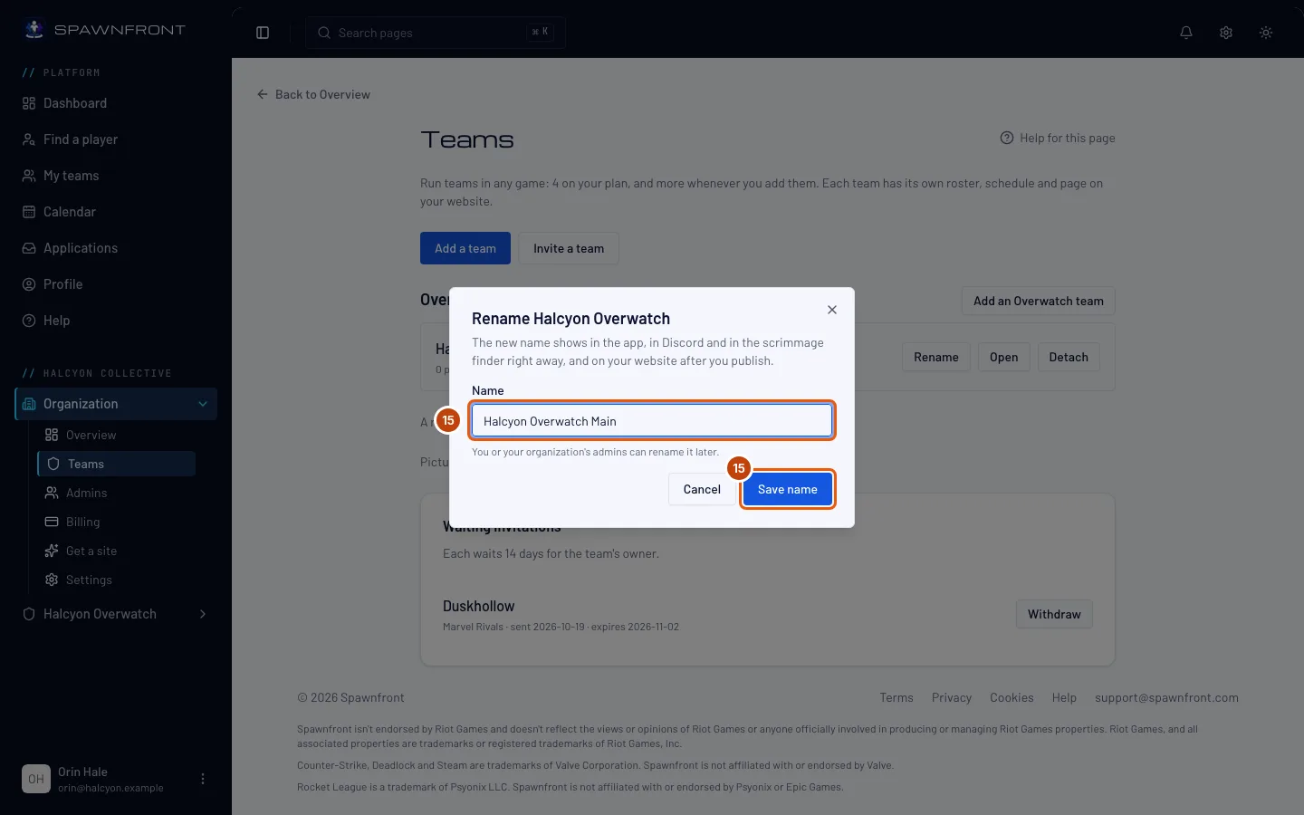Viewport: 1304px width, 815px height.
Task: Open Settings under Organization
Action: (116, 580)
